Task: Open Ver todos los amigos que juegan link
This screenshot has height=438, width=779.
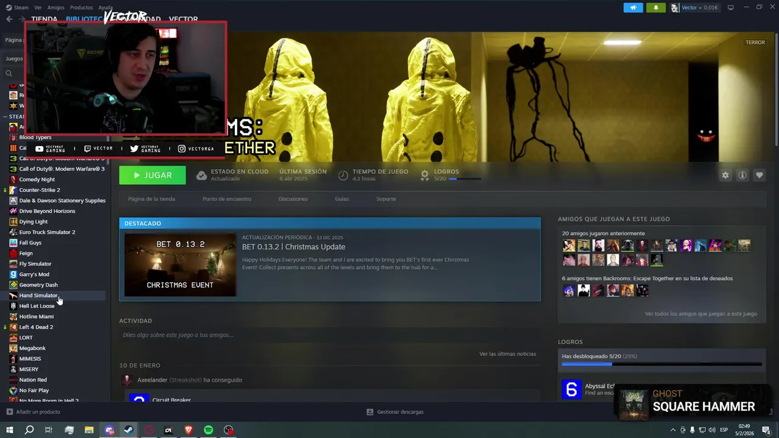Action: 701,314
